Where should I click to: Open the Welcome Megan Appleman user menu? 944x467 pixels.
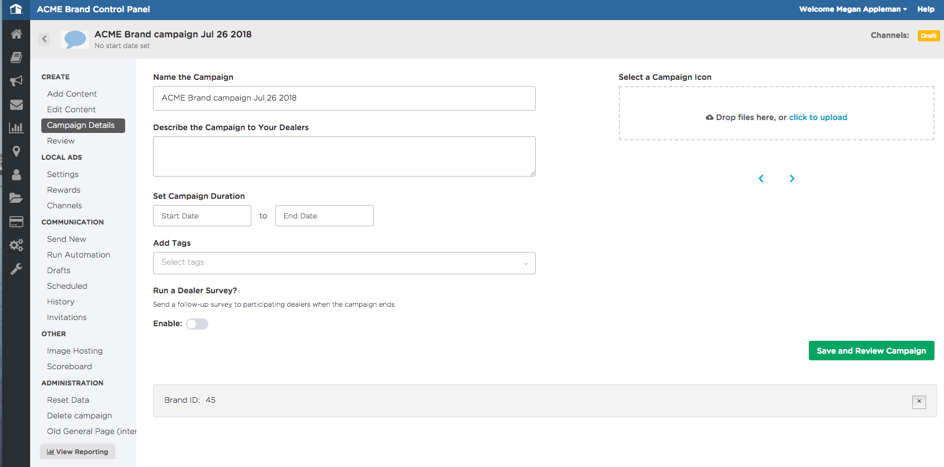point(853,9)
